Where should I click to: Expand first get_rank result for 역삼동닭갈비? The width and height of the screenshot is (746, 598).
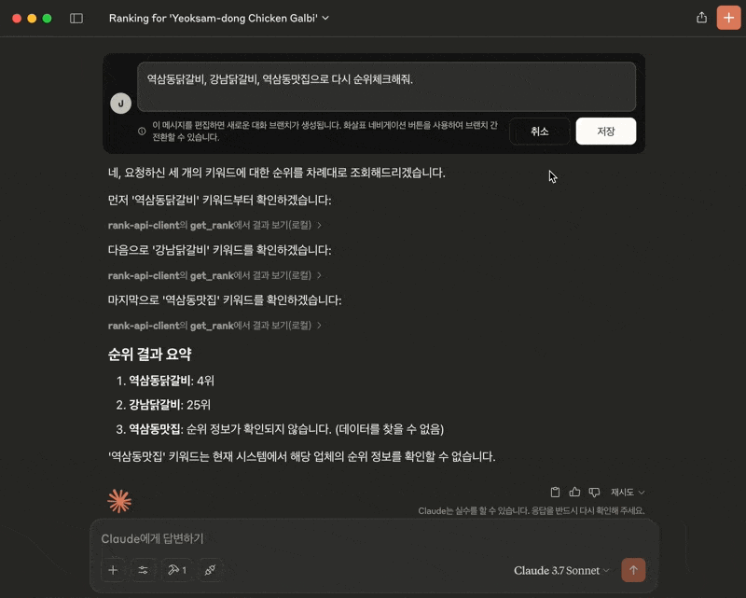[x=215, y=225]
